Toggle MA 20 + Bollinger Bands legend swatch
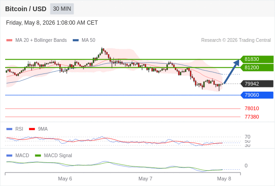This screenshot has width=275, height=186. tap(9, 40)
